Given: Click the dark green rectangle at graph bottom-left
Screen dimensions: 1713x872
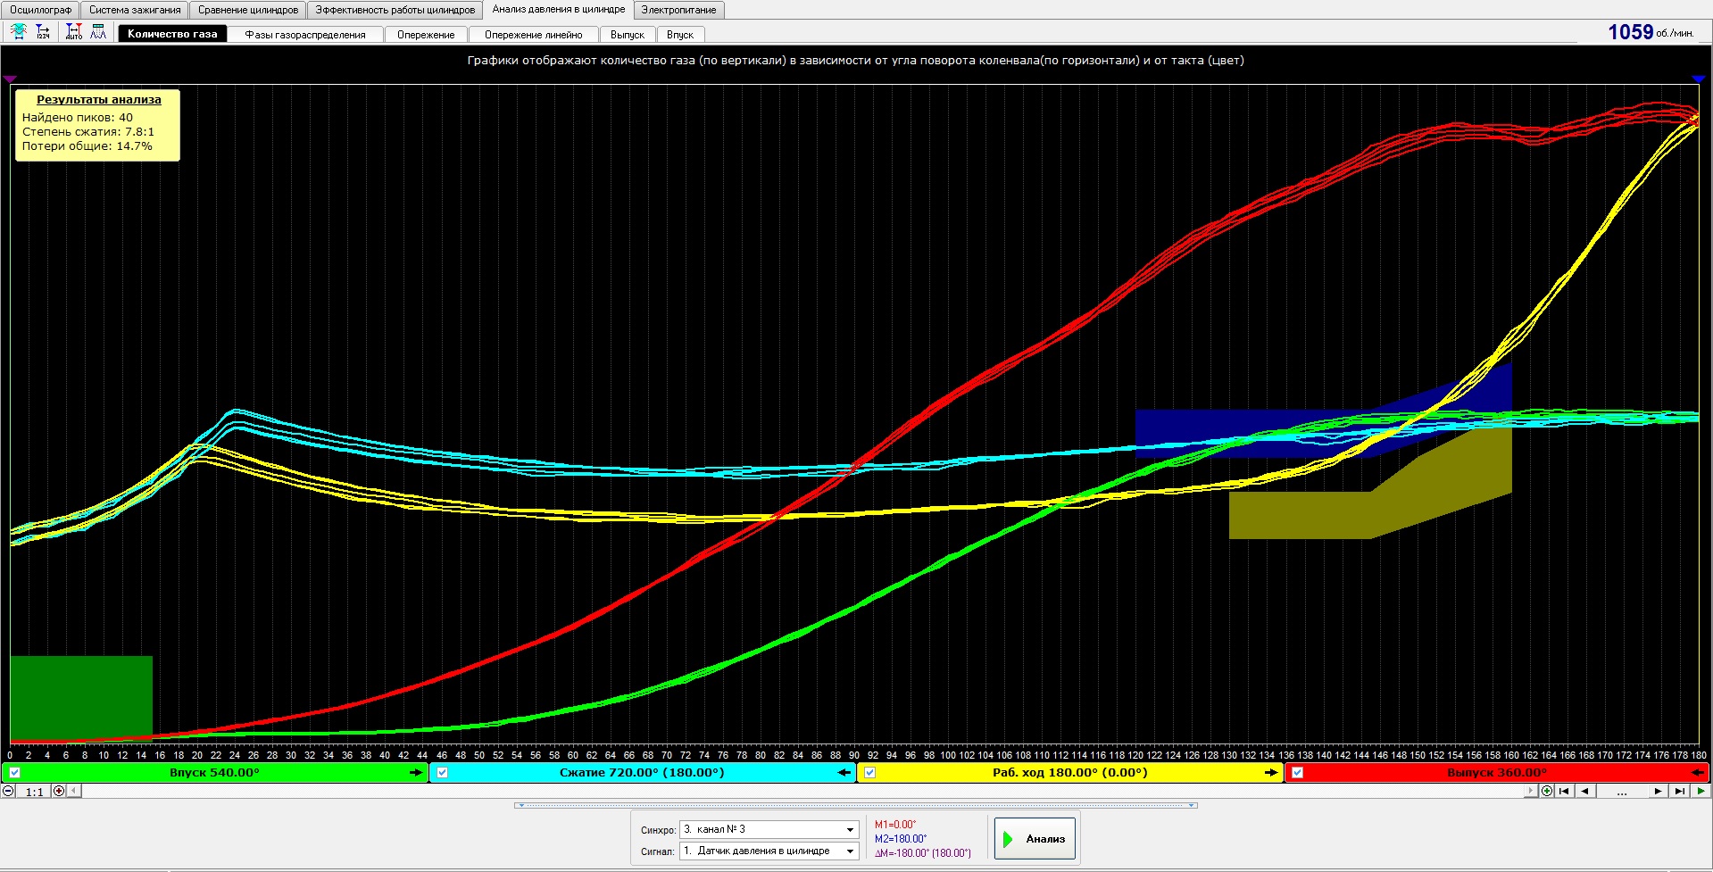Looking at the screenshot, I should coord(81,698).
